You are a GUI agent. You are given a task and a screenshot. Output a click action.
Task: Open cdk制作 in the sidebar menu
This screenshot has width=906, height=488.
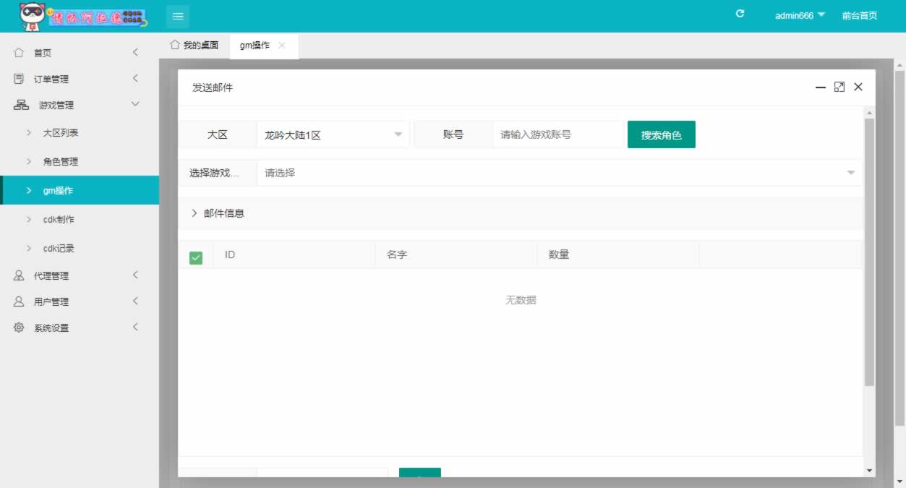click(x=59, y=219)
